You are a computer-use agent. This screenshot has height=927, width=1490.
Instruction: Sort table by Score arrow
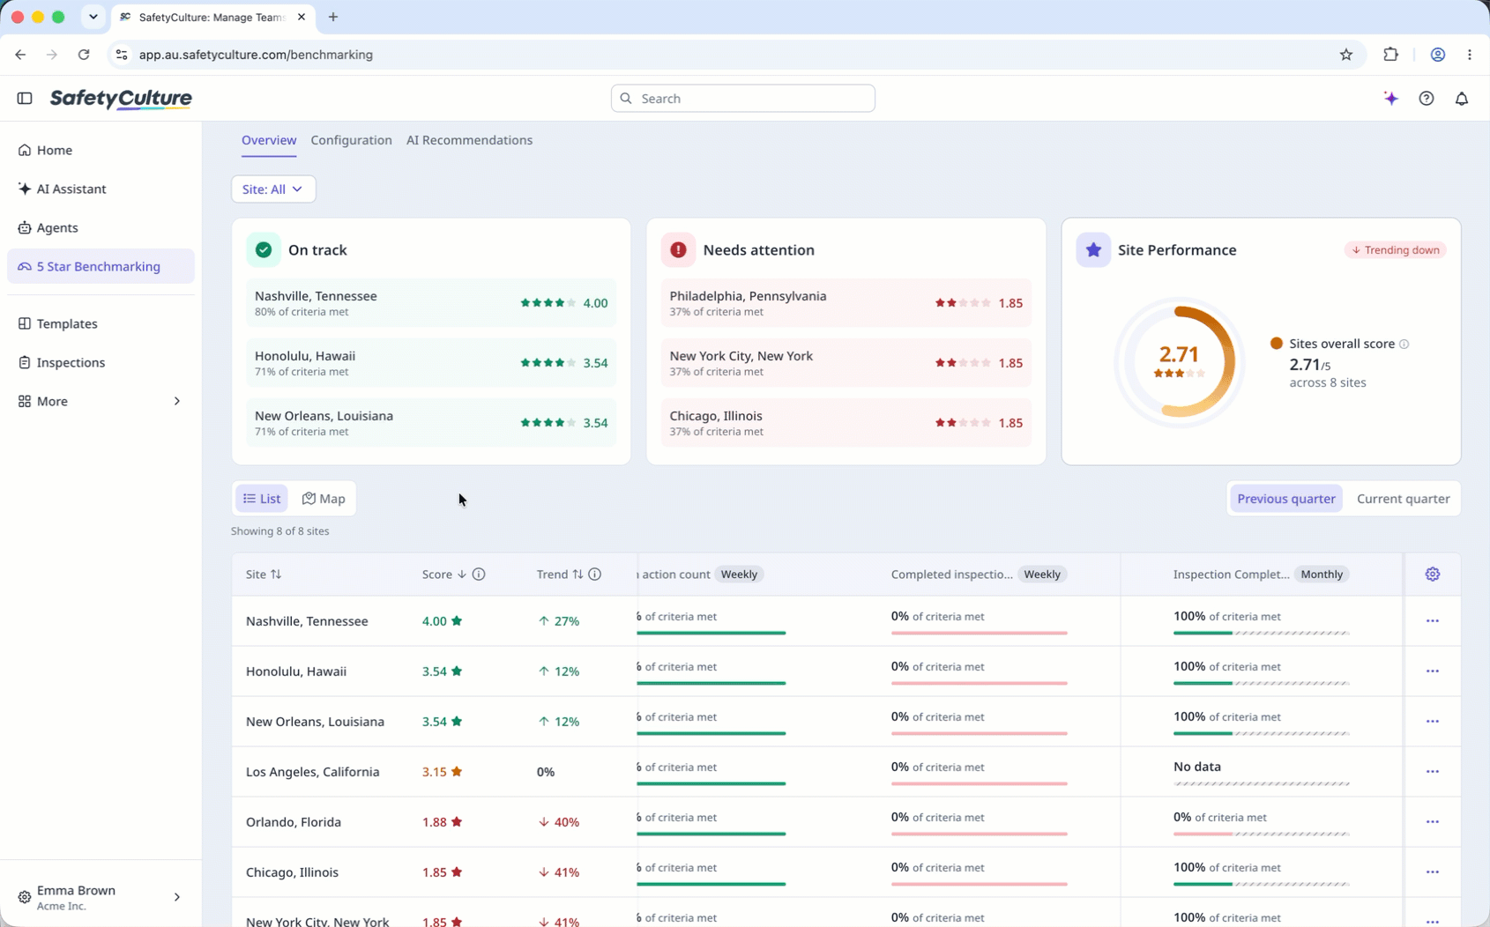tap(461, 574)
